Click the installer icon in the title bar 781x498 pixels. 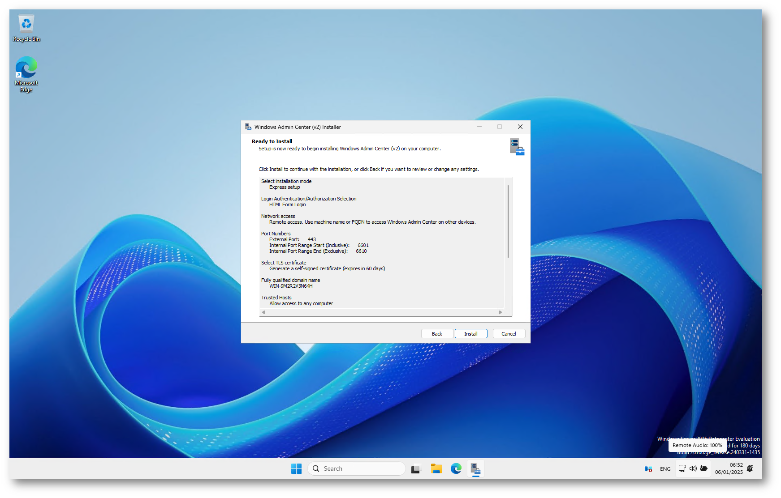248,127
